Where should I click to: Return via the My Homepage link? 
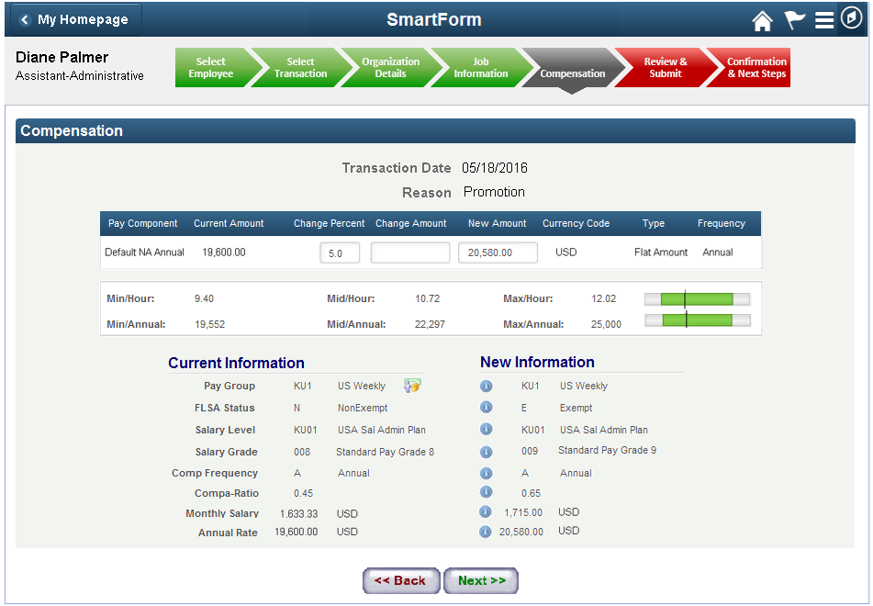coord(73,18)
